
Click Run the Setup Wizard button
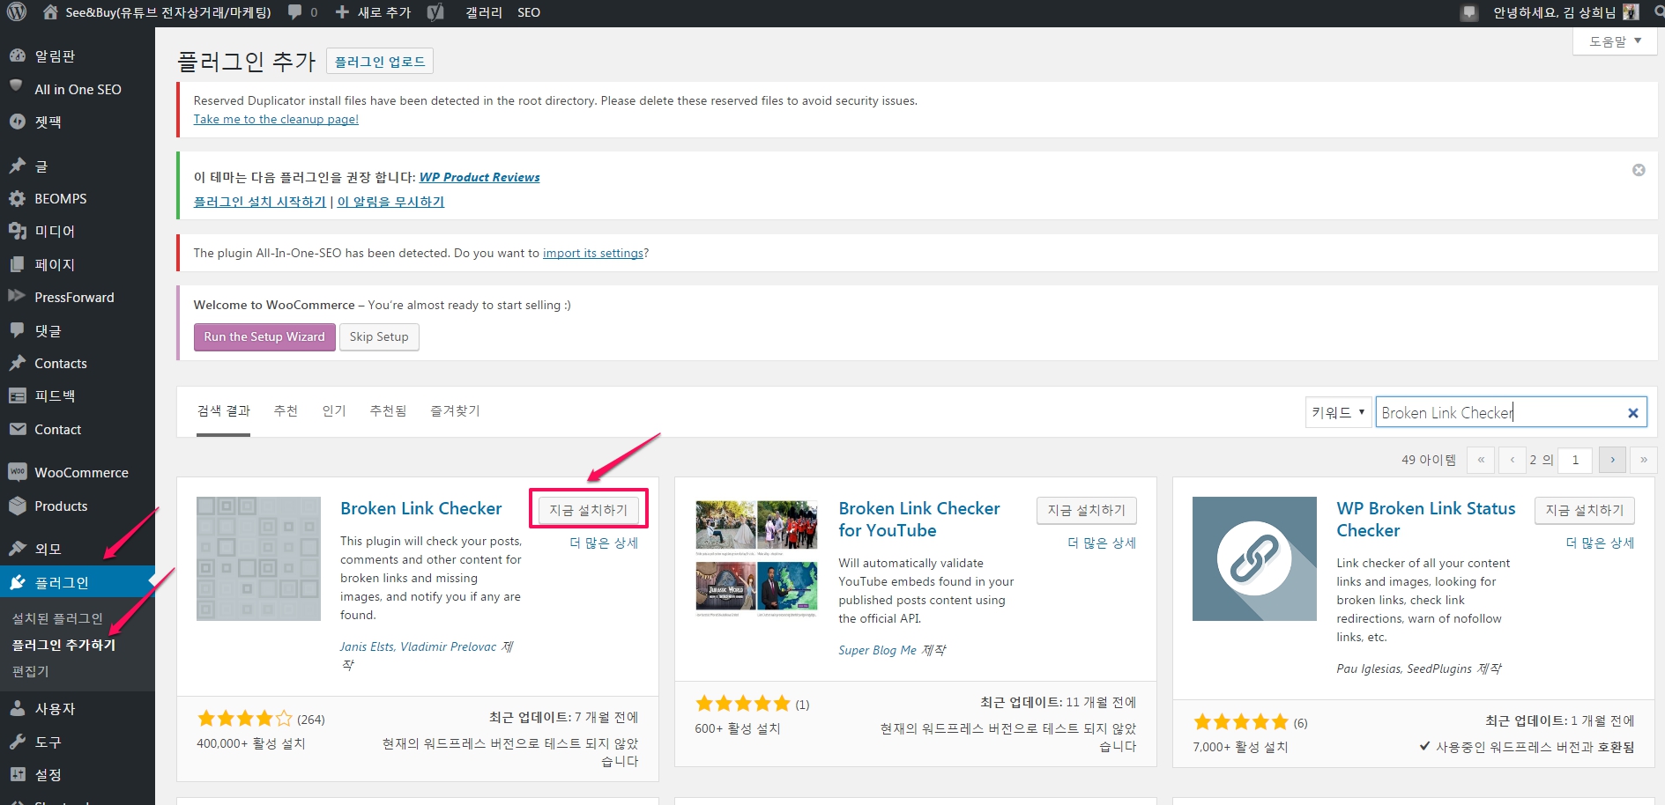pos(264,337)
